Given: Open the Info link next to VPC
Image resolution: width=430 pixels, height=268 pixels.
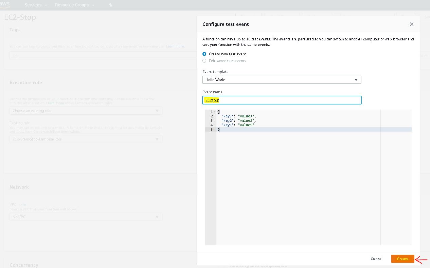Looking at the screenshot, I should pyautogui.click(x=22, y=205).
